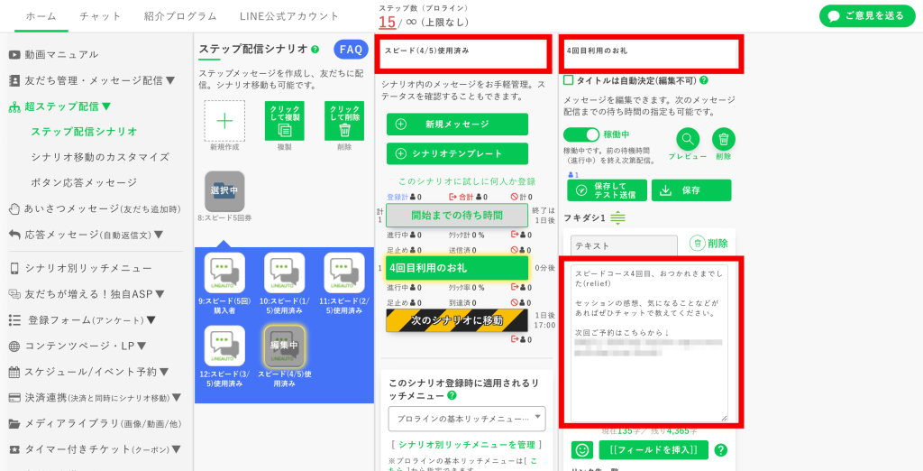The height and width of the screenshot is (471, 923).
Task: Click the reorder icon next to フキダシ1
Action: coord(617,218)
